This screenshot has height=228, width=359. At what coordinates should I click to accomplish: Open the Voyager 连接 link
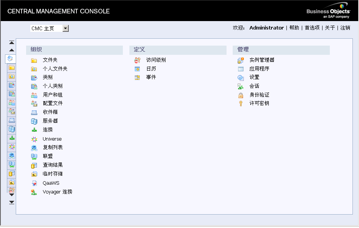coord(58,192)
